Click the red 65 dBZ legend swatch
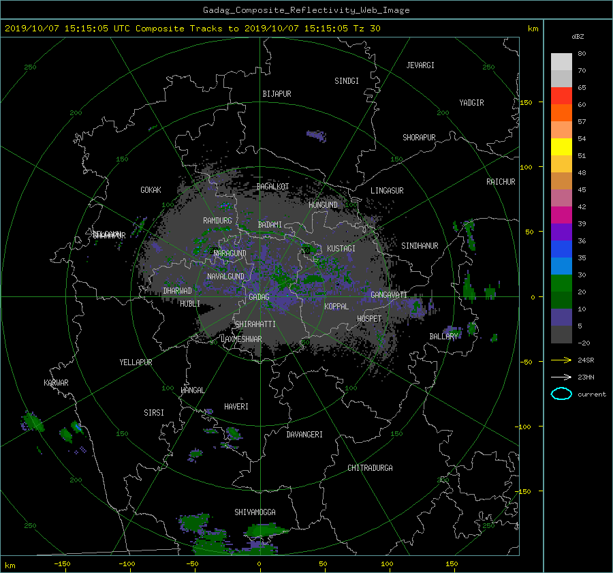The height and width of the screenshot is (573, 613). tap(561, 95)
